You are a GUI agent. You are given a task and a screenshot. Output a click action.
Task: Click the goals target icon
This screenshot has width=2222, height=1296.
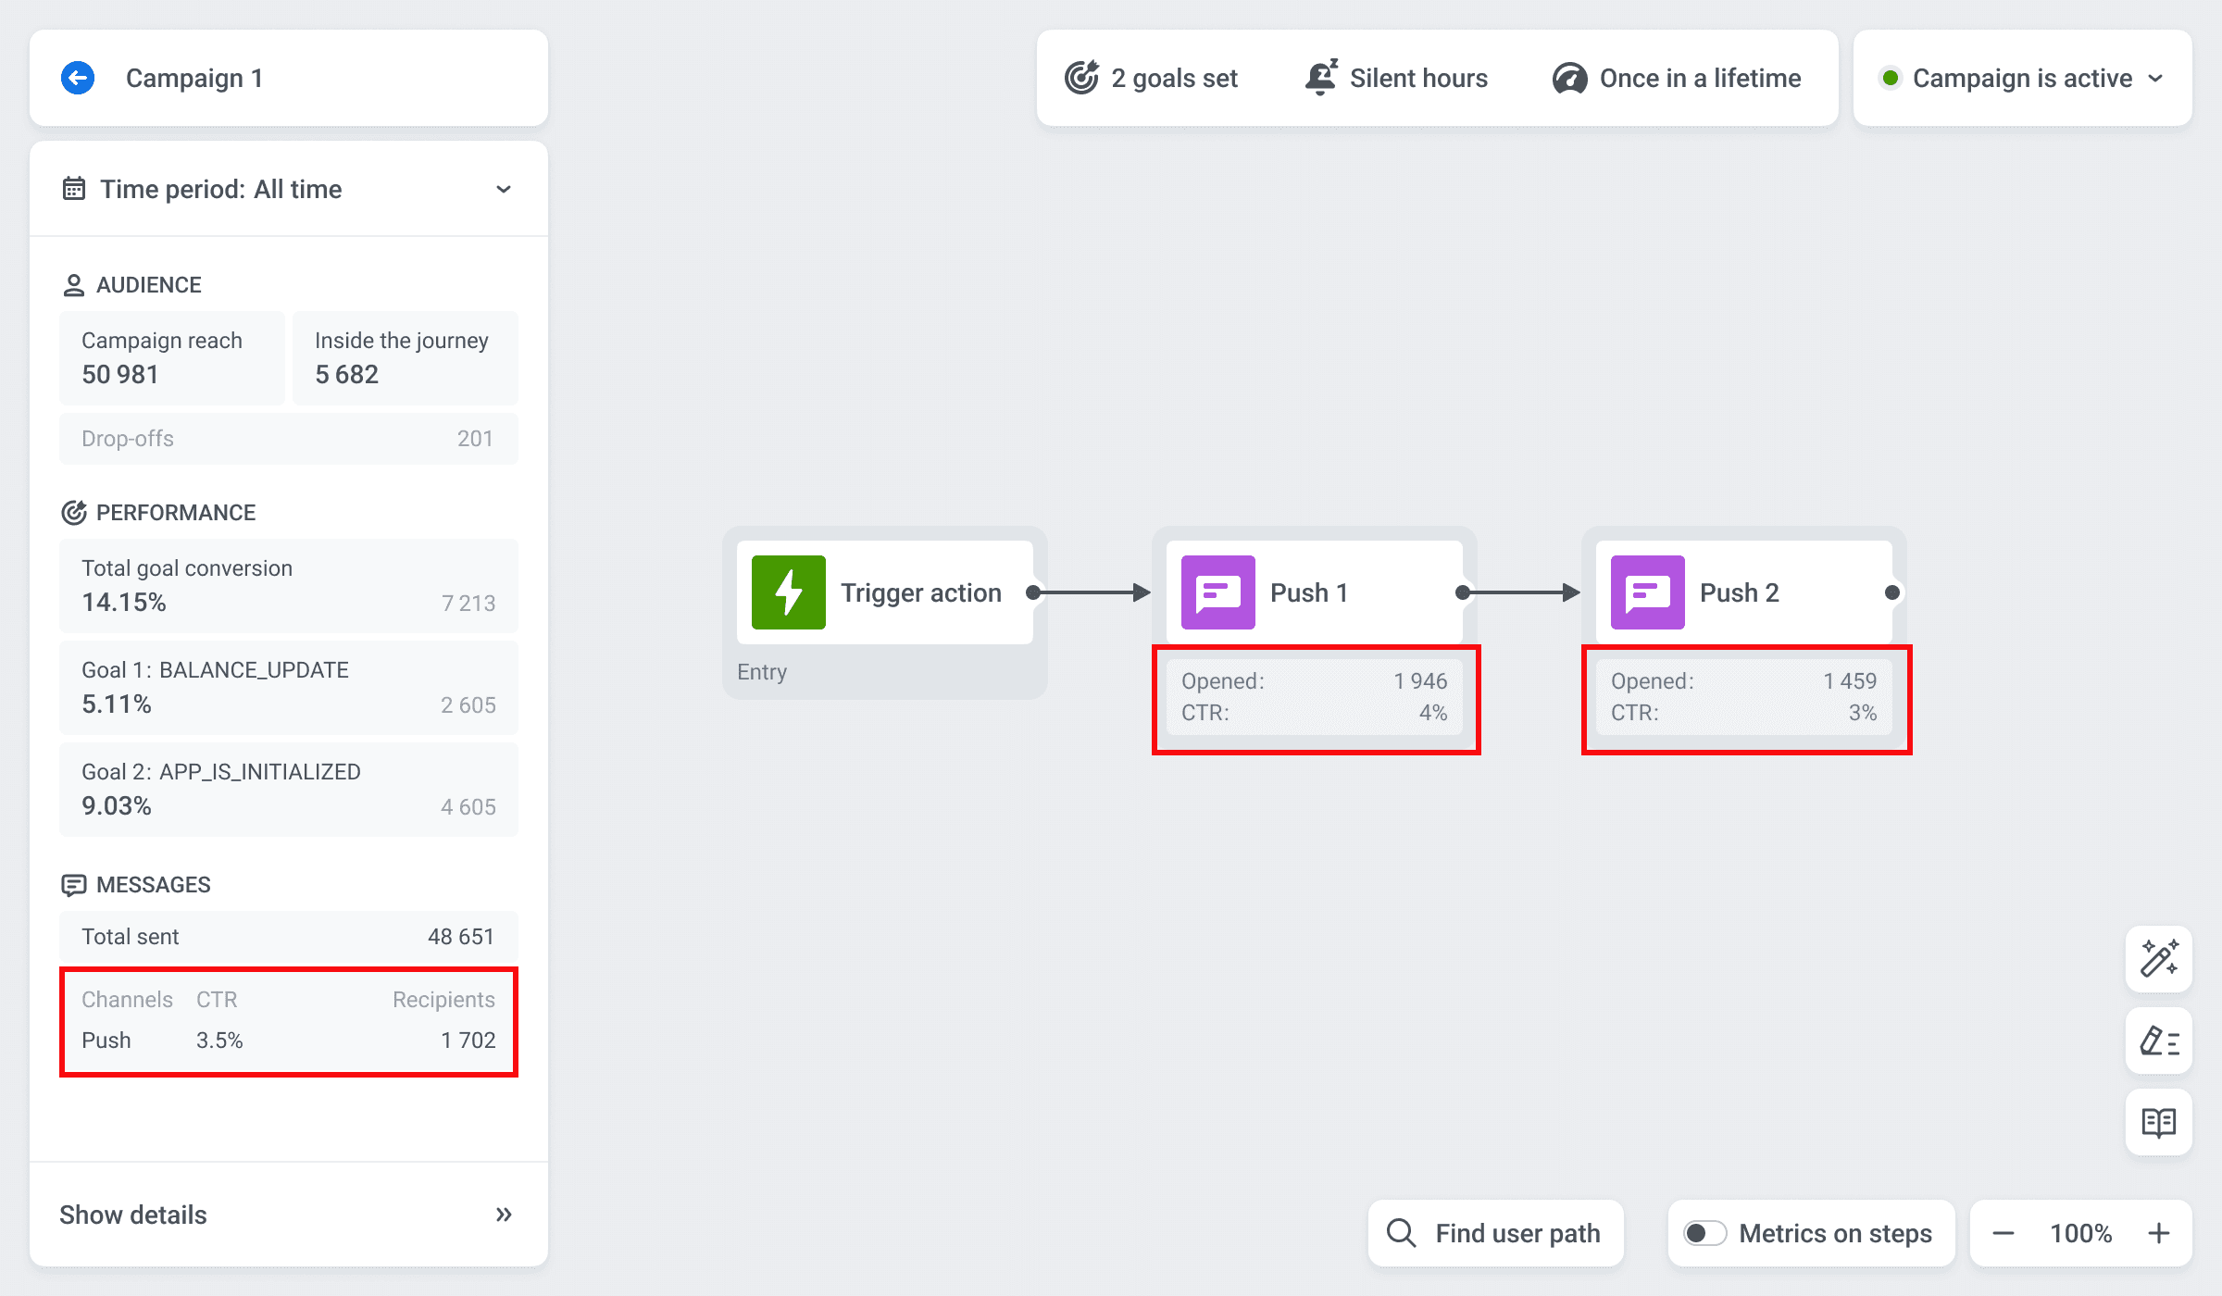[x=1080, y=78]
